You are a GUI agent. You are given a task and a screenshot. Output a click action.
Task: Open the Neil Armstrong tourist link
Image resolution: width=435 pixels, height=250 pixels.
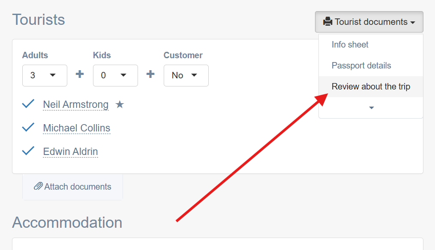tap(76, 104)
